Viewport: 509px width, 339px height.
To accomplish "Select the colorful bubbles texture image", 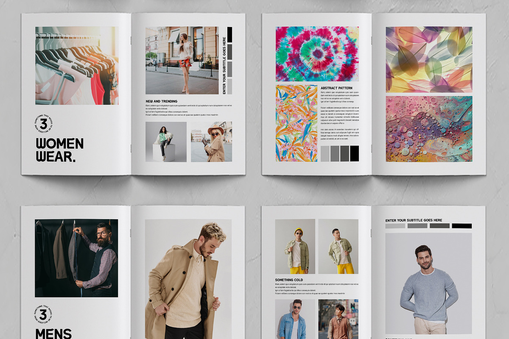I will coord(429,129).
